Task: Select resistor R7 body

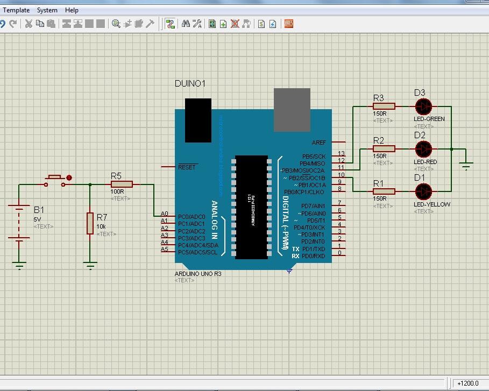Action: coord(90,223)
